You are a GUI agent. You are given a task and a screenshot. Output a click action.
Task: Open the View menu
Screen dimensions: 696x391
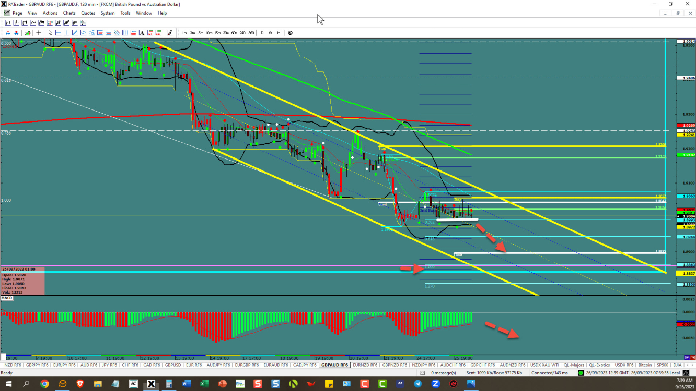32,13
